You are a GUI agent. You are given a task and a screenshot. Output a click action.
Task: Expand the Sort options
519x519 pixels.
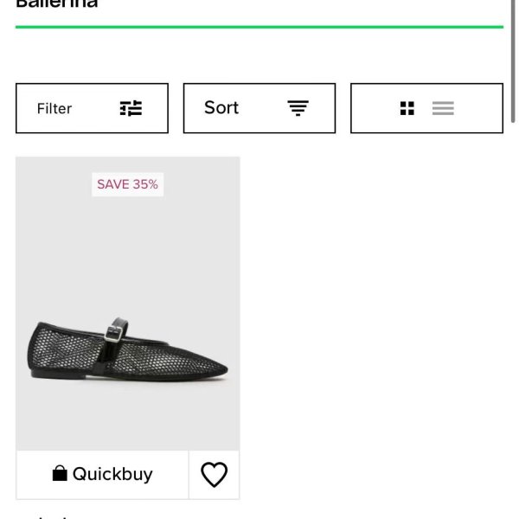click(259, 108)
